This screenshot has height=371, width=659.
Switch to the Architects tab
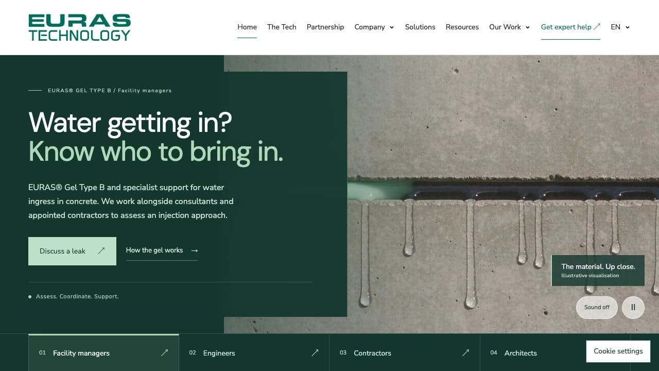tap(555, 352)
